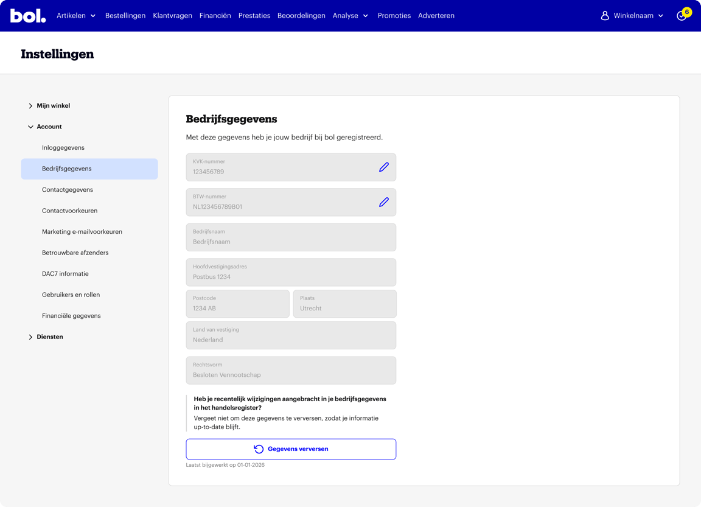Click the user profile icon
The image size is (701, 507).
[604, 16]
